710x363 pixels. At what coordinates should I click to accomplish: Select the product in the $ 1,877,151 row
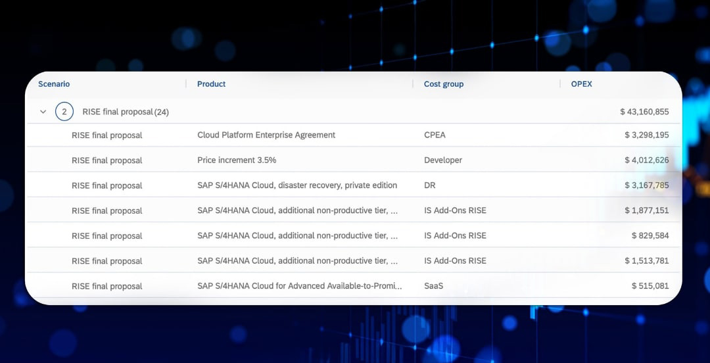[x=298, y=210]
